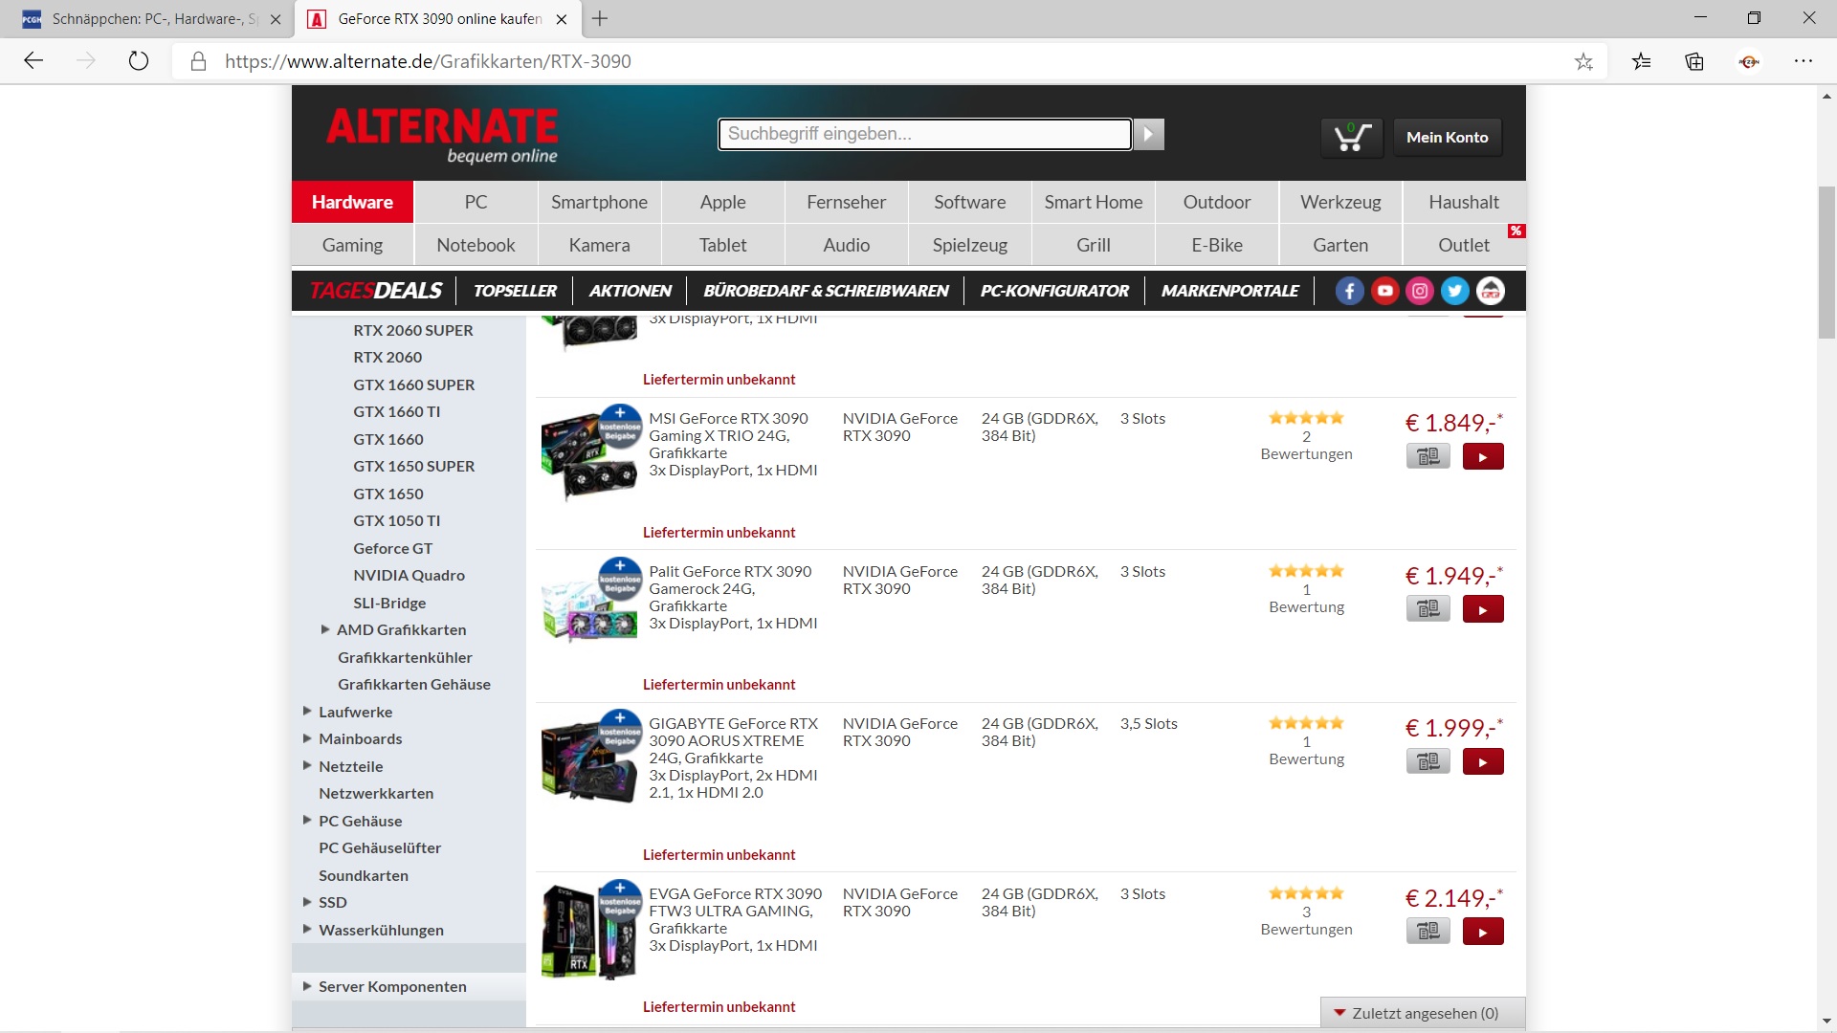Click the Suchbegriff eingeben search field
The image size is (1837, 1033).
(x=924, y=134)
